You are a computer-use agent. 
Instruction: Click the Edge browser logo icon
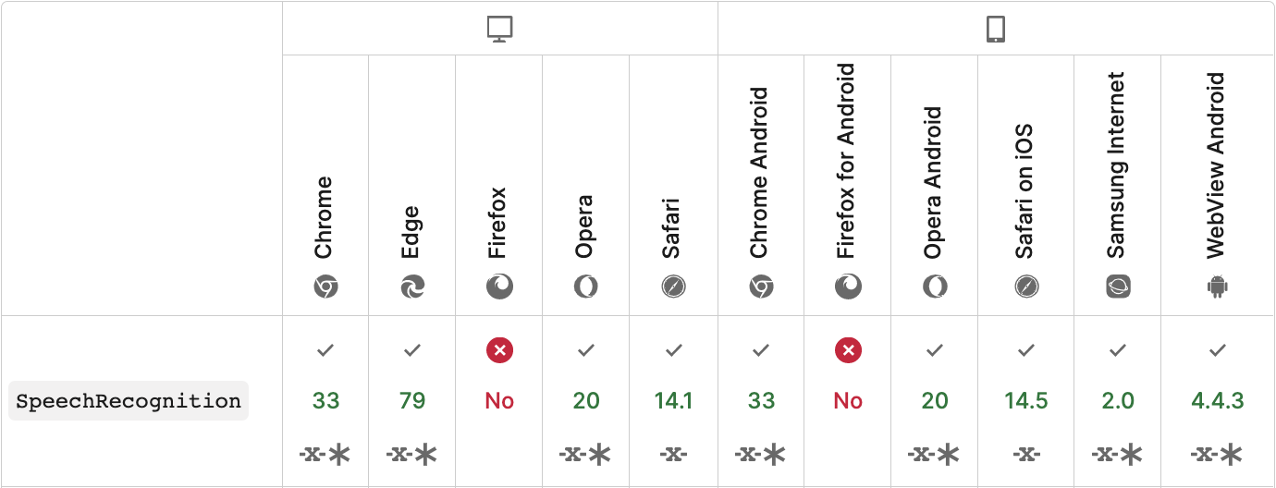412,287
